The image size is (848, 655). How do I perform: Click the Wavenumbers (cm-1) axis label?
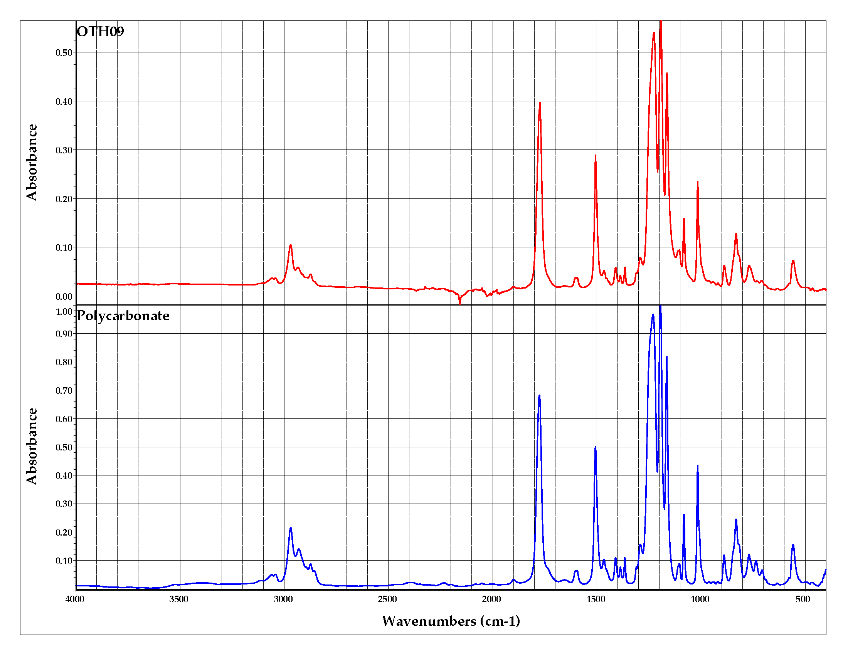click(451, 621)
